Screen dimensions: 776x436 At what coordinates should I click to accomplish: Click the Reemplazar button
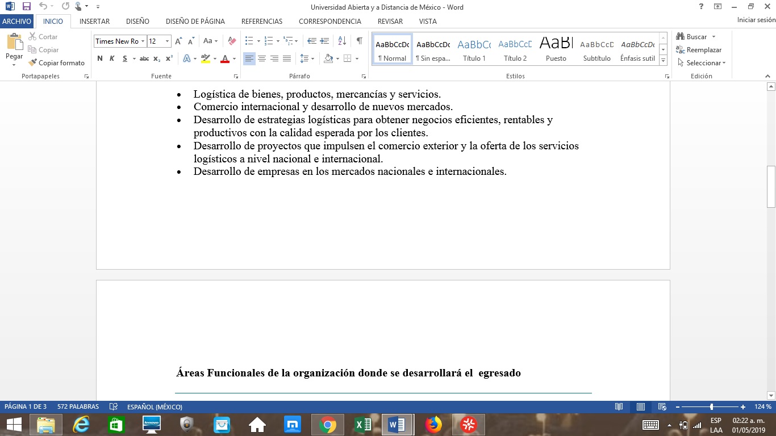coord(699,50)
